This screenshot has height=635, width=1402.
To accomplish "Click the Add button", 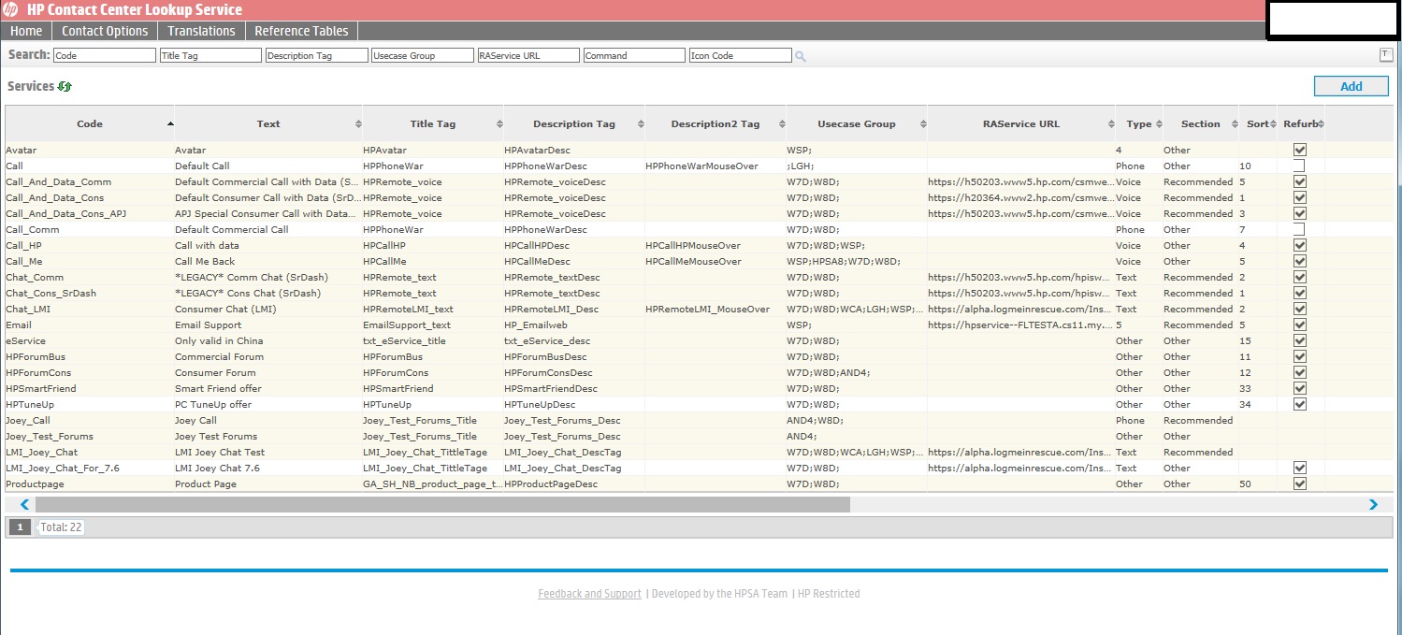I will [x=1351, y=86].
